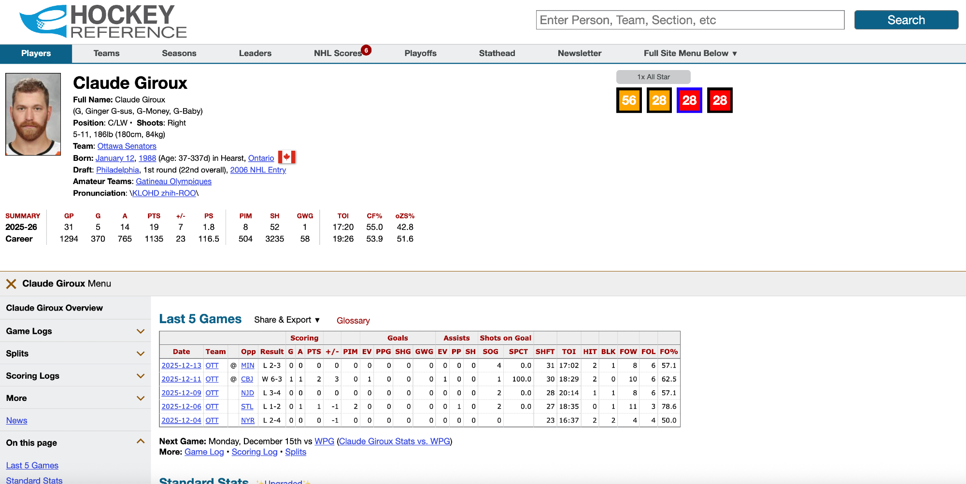Viewport: 966px width, 484px height.
Task: Click the NHL Scores notification badge
Action: (x=366, y=50)
